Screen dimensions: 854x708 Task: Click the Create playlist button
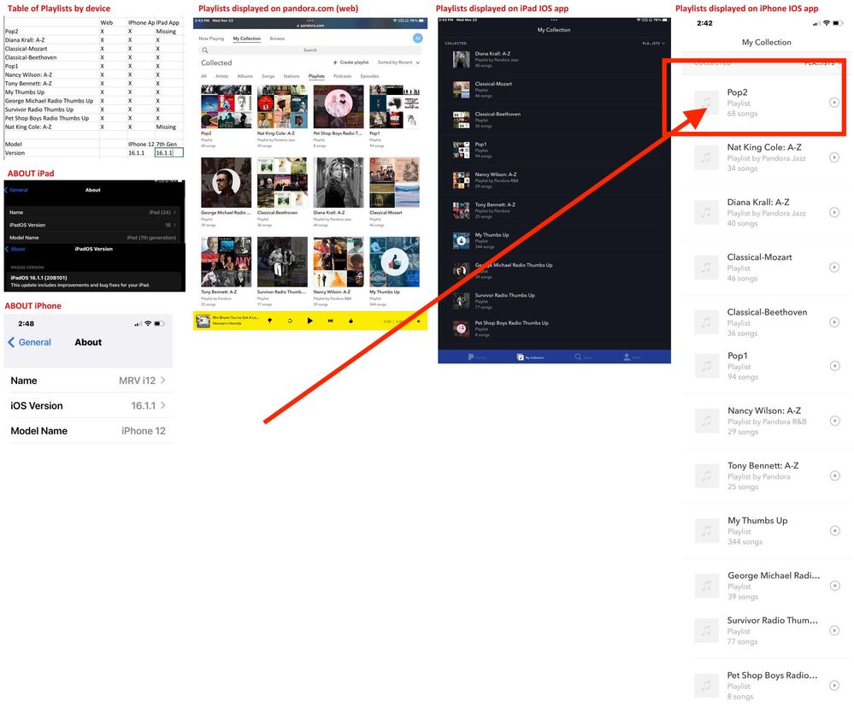[x=350, y=62]
